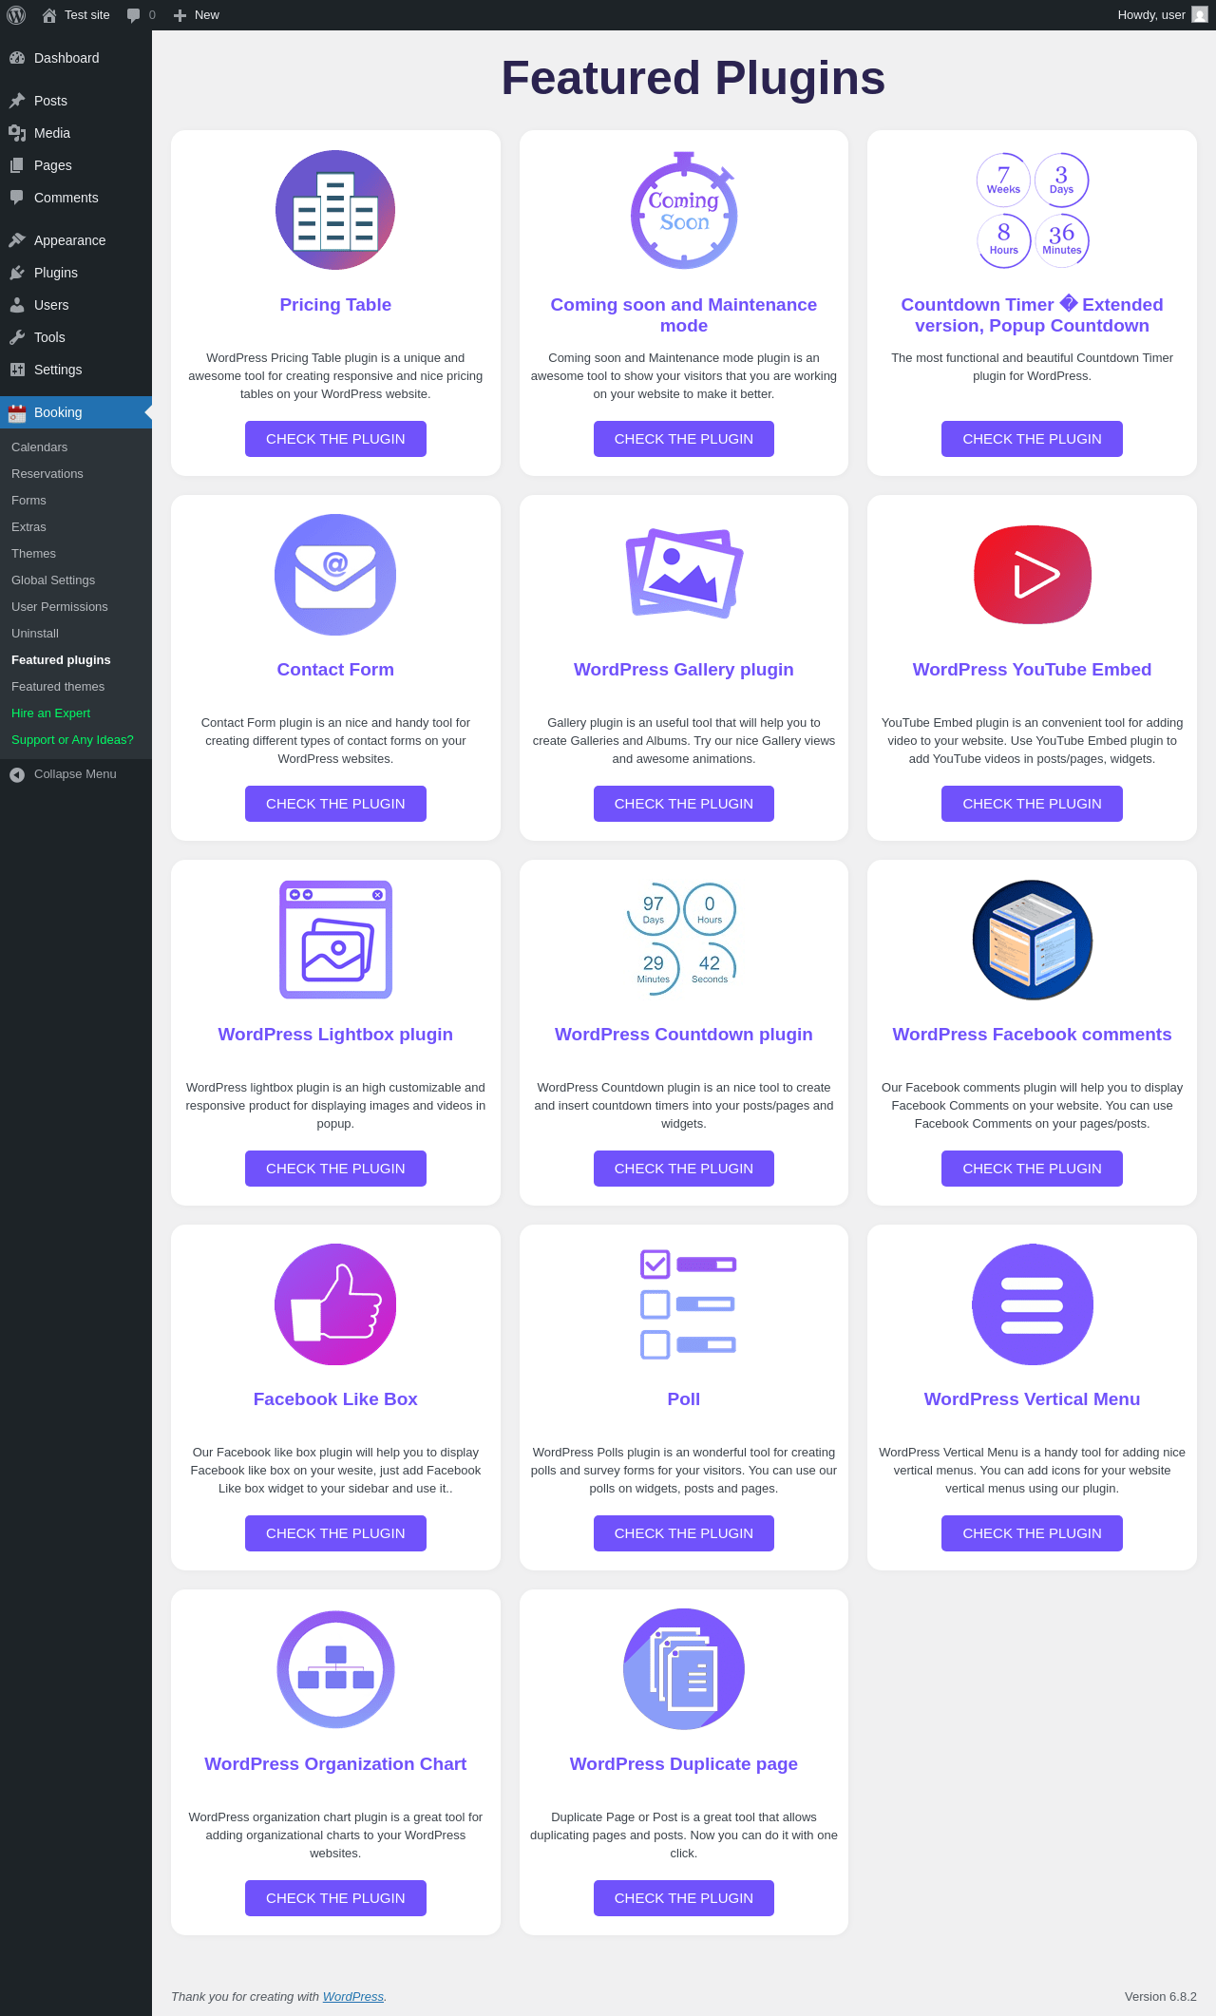This screenshot has width=1216, height=2016.
Task: Click the WordPress link in footer
Action: pyautogui.click(x=353, y=1996)
